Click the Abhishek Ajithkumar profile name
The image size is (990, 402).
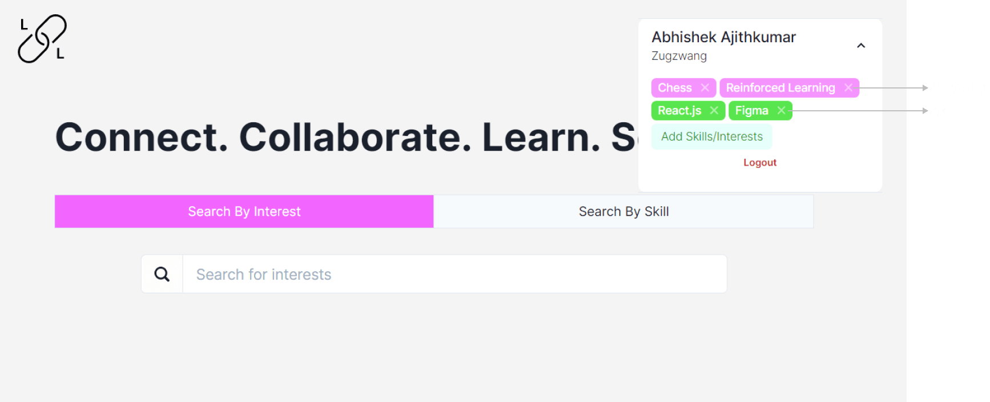click(x=723, y=37)
